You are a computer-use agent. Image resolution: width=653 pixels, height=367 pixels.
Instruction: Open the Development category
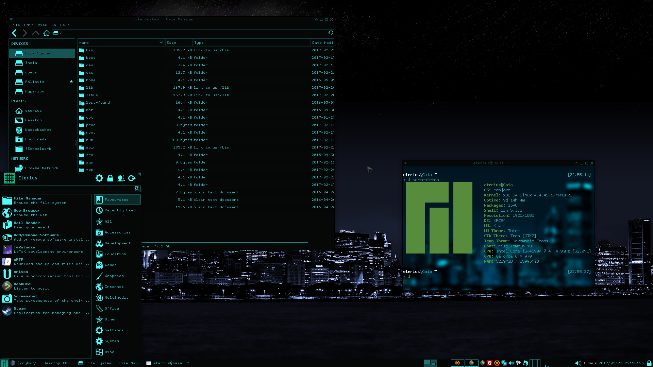pos(117,243)
